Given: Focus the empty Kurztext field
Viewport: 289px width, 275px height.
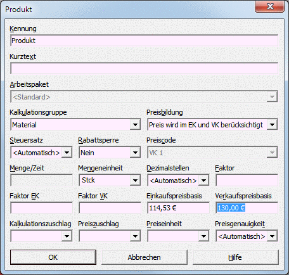Looking at the screenshot, I should pos(144,68).
